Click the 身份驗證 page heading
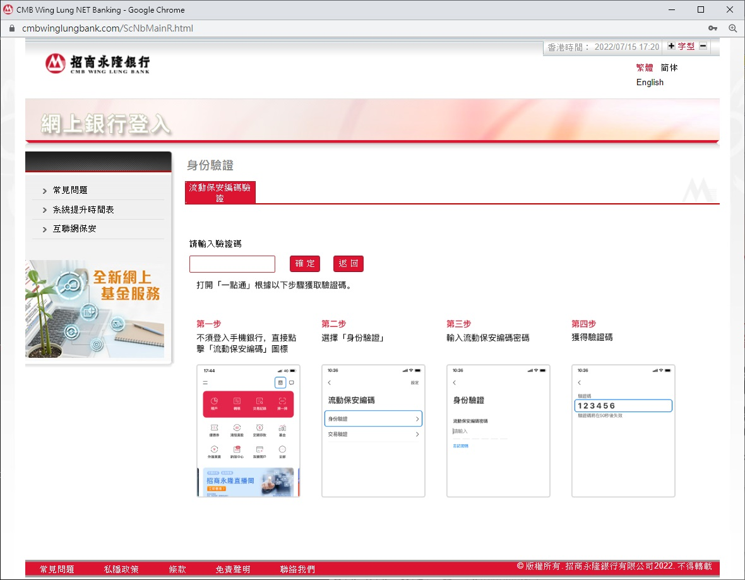The height and width of the screenshot is (580, 745). [210, 165]
